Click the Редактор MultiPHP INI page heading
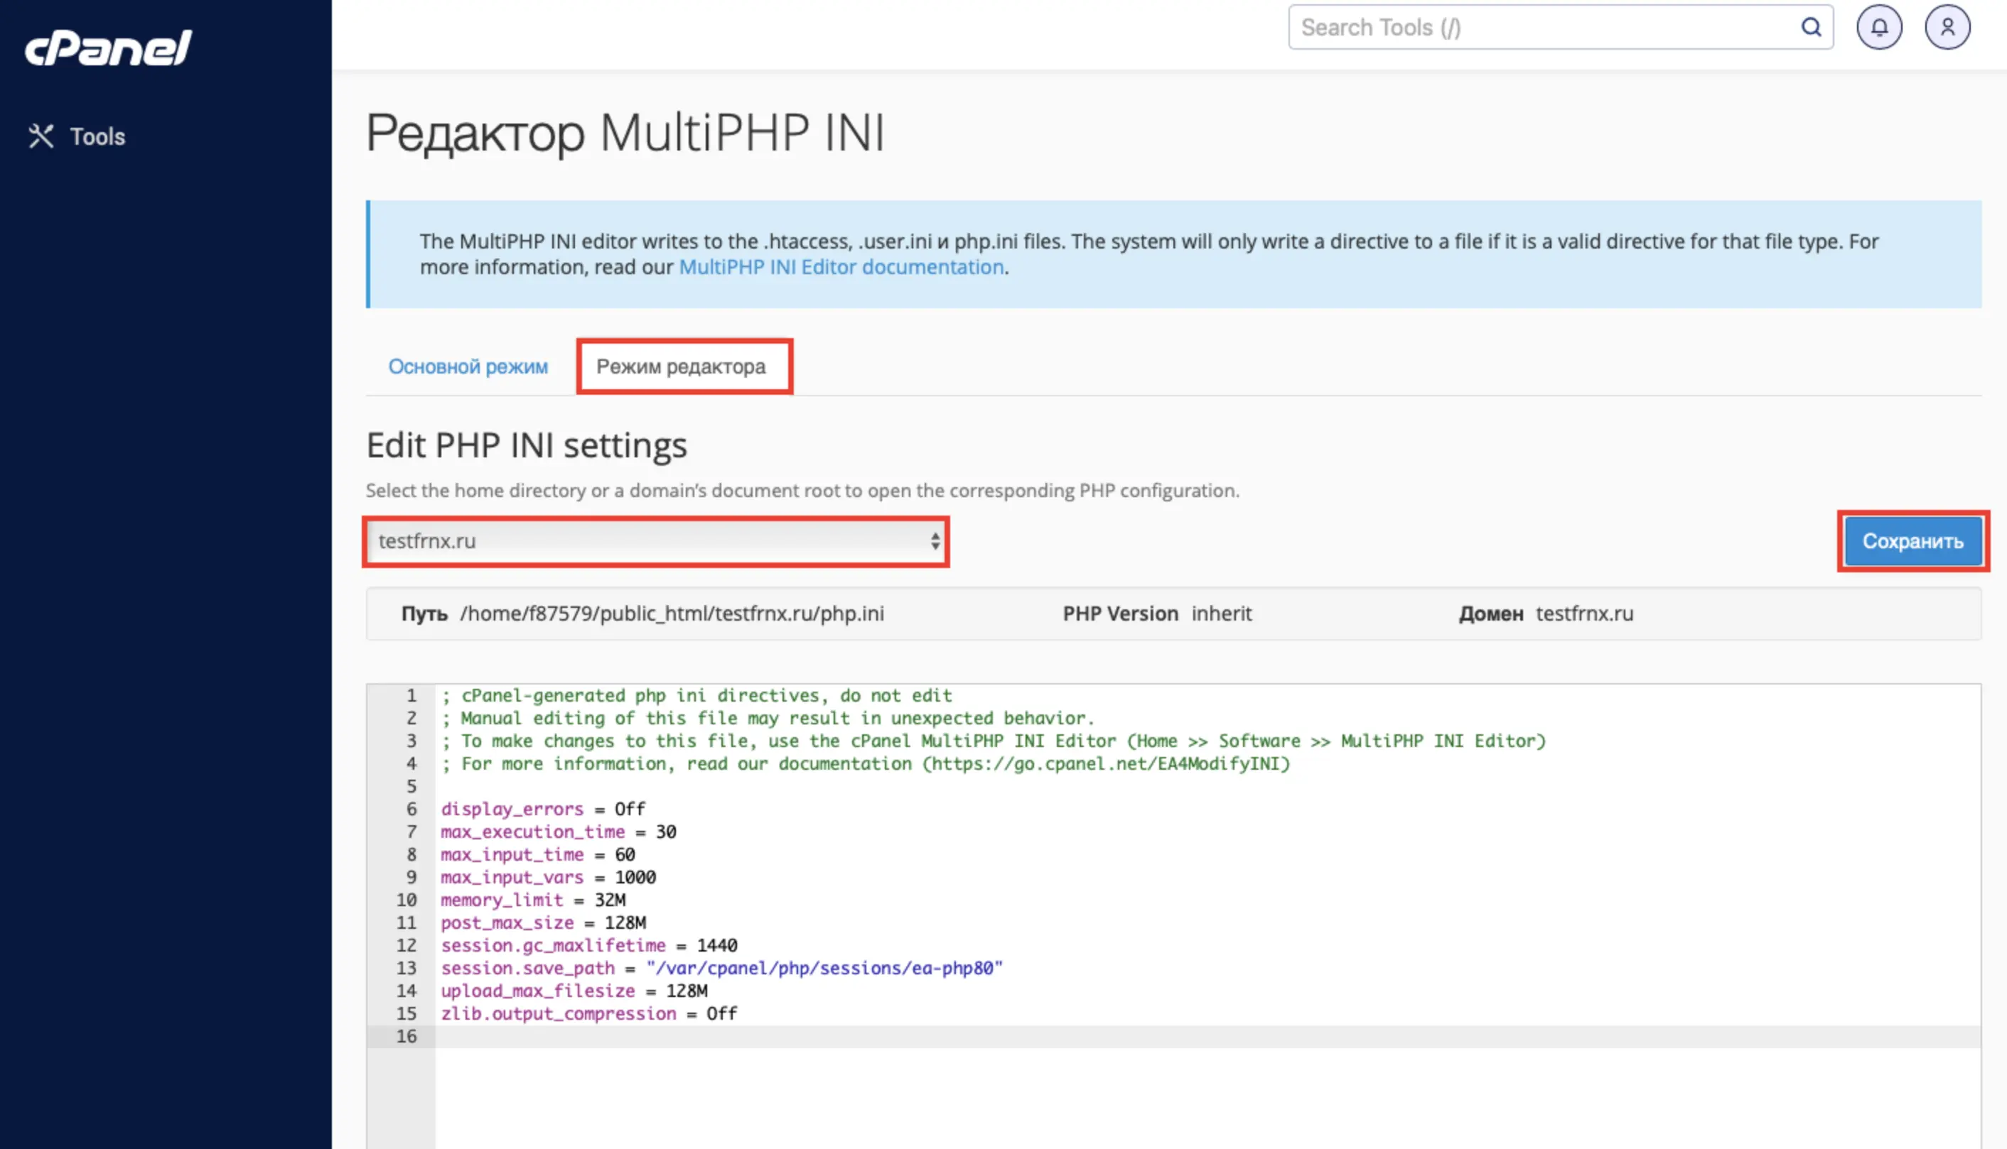Viewport: 2007px width, 1149px height. pos(625,133)
